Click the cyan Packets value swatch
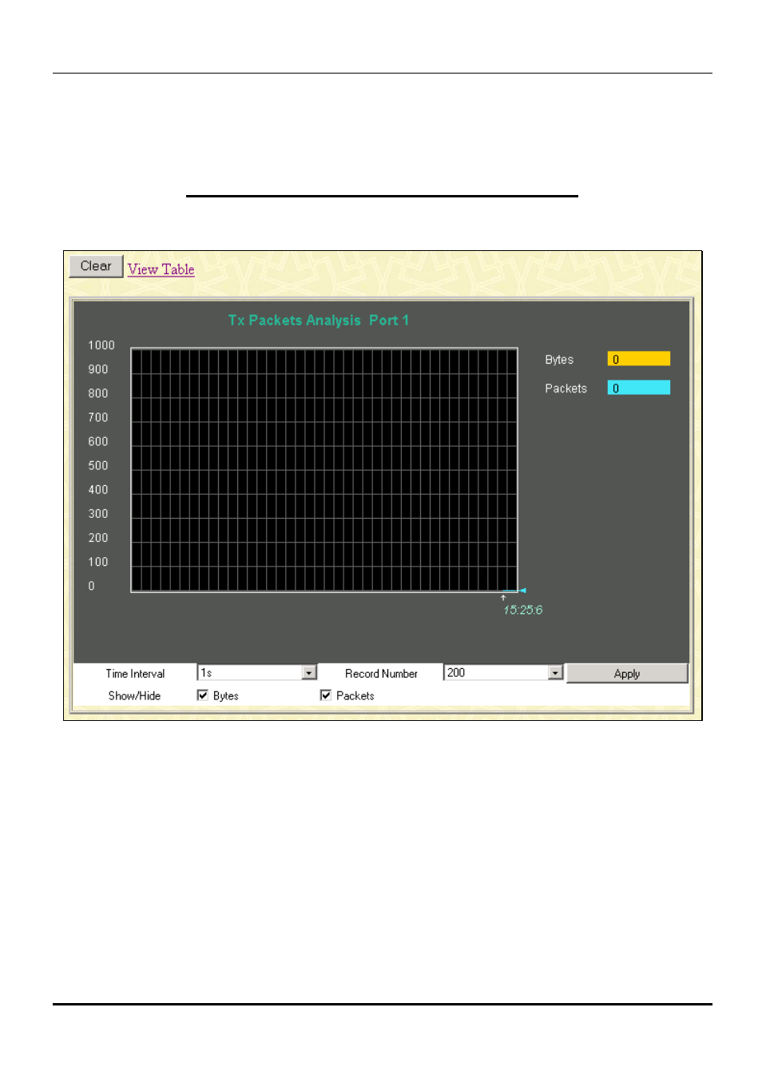Viewport: 762px width, 1079px height. (x=639, y=388)
